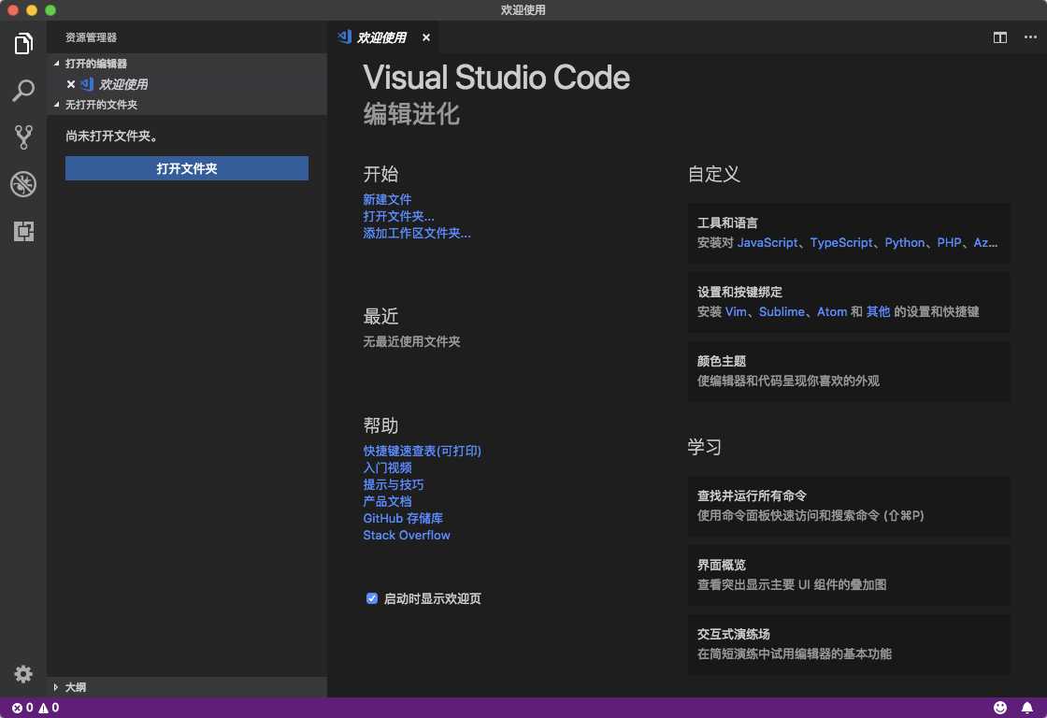The image size is (1047, 718).
Task: Click the 工具和语言 card title
Action: tap(727, 223)
